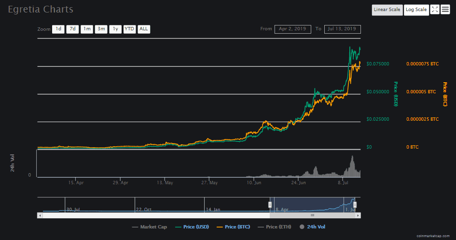Toggle Price (ETH) series in legend
This screenshot has height=240, width=456.
tap(275, 227)
